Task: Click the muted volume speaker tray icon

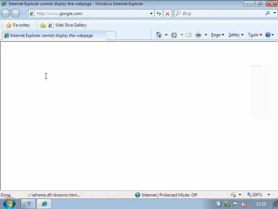Action: click(x=244, y=204)
